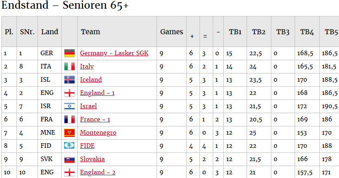Click the Slovakia flag icon
This screenshot has width=339, height=178.
[x=70, y=159]
